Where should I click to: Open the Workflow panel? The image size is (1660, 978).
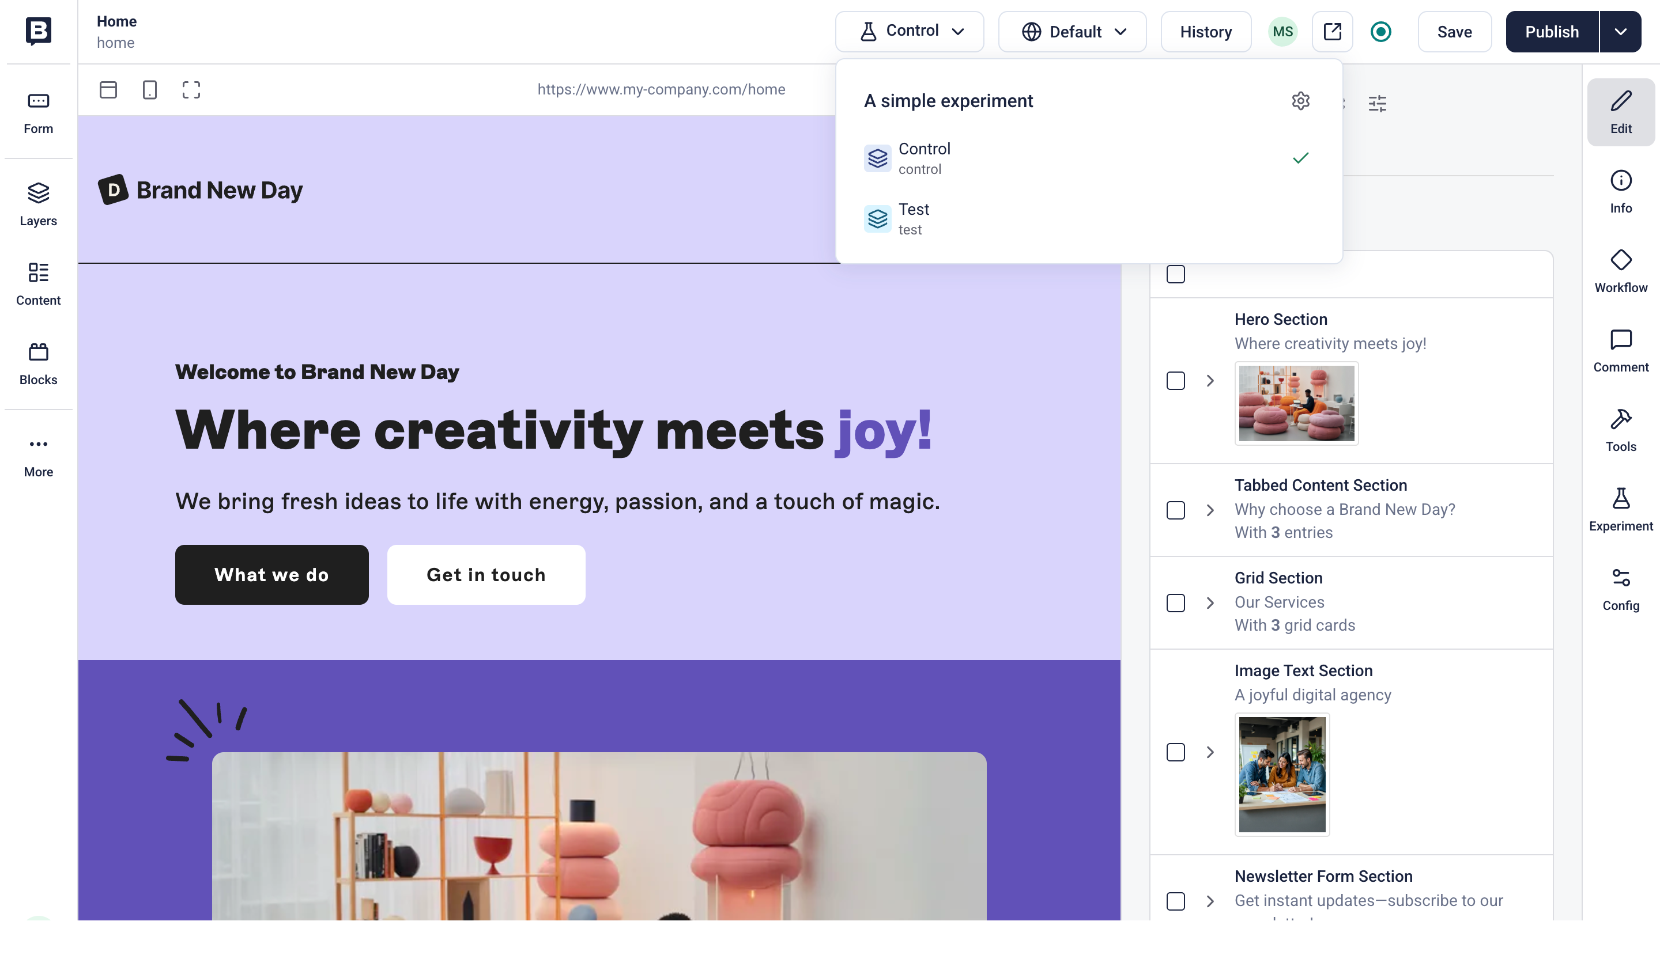click(1620, 271)
